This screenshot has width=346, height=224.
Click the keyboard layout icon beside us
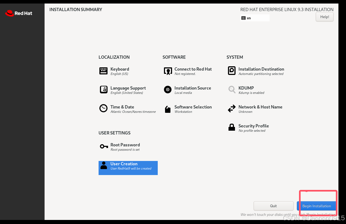(243, 18)
